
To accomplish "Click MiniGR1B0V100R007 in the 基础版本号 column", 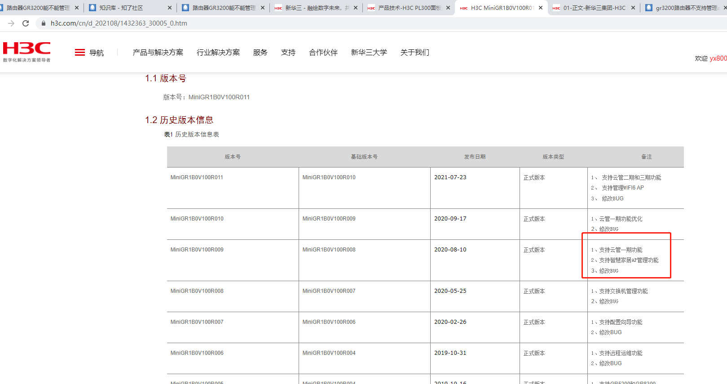I will (x=329, y=291).
